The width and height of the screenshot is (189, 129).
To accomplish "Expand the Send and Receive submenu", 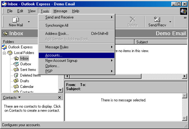I will [x=112, y=17].
